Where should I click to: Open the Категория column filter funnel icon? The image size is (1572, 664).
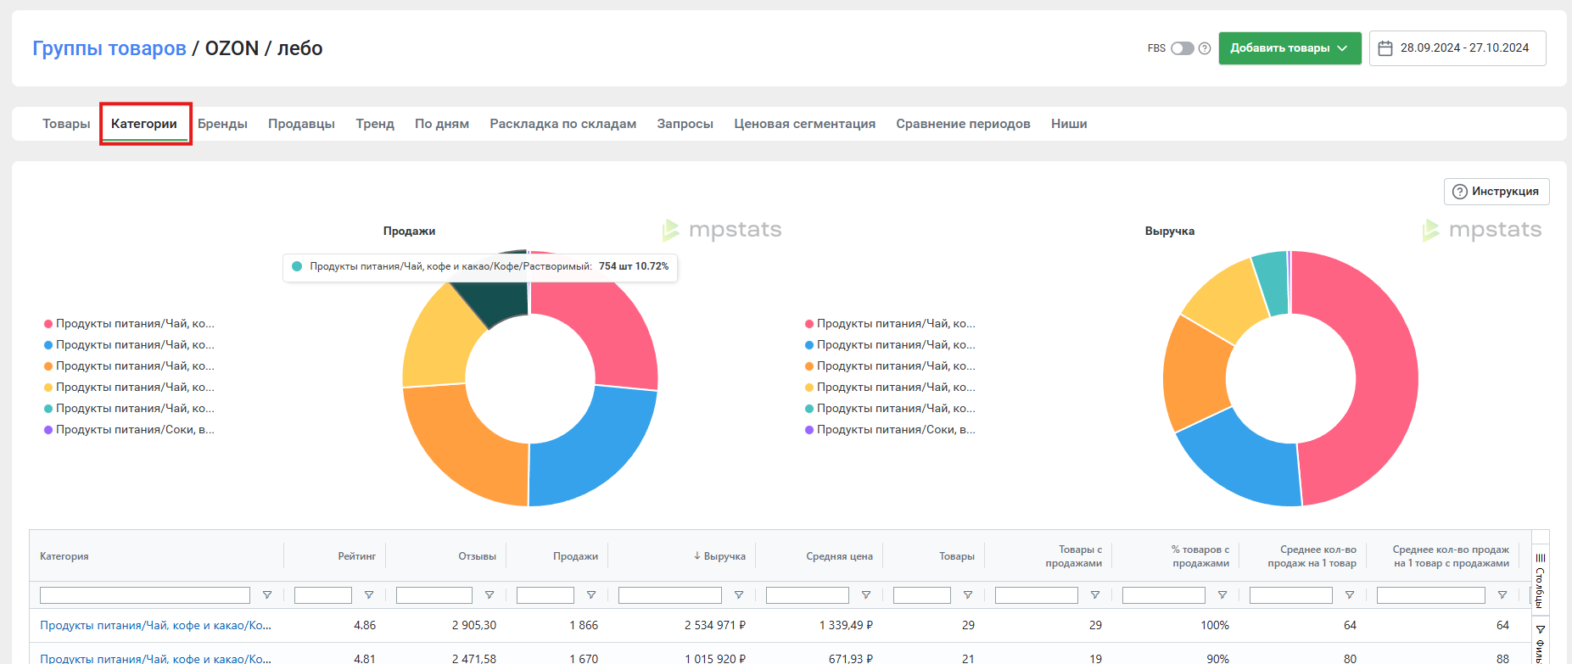pyautogui.click(x=267, y=595)
